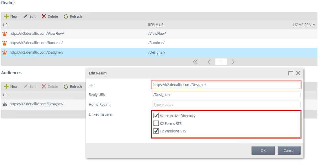Go to the previous realms page
The height and width of the screenshot is (164, 320).
(209, 62)
